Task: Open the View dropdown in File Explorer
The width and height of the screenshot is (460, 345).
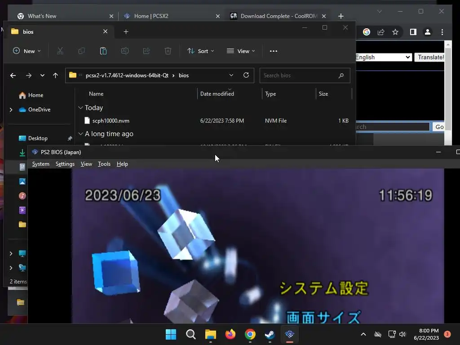Action: 241,51
